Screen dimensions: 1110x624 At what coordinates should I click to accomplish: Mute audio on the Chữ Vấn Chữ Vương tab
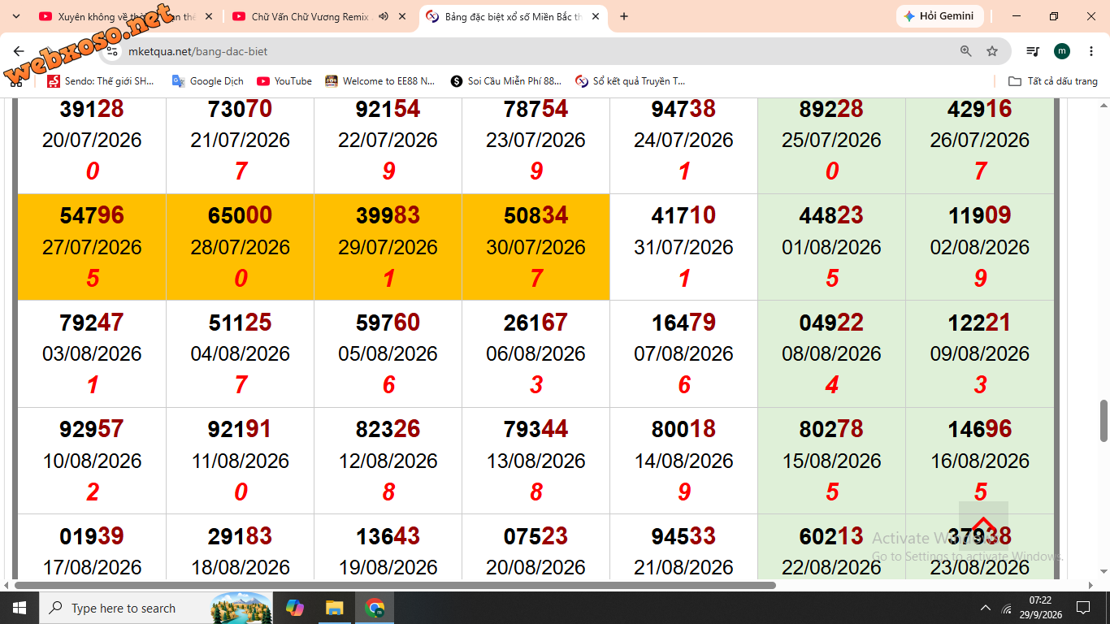tap(383, 16)
